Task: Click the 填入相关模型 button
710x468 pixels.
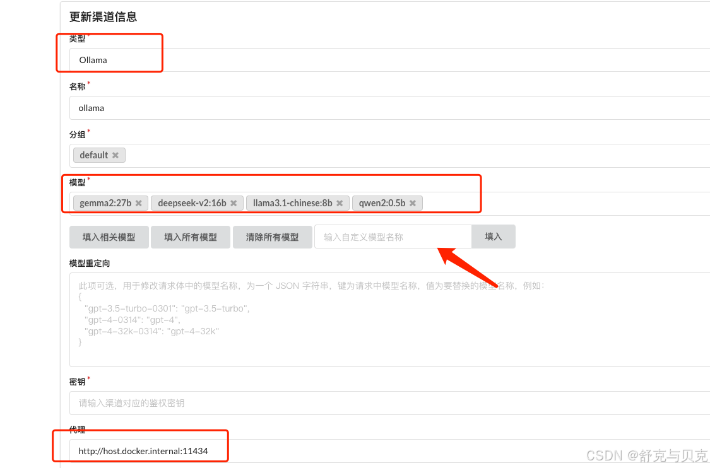Action: 109,237
